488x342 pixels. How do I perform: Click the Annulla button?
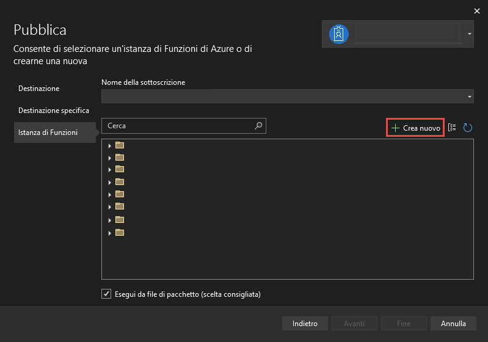[x=453, y=323]
